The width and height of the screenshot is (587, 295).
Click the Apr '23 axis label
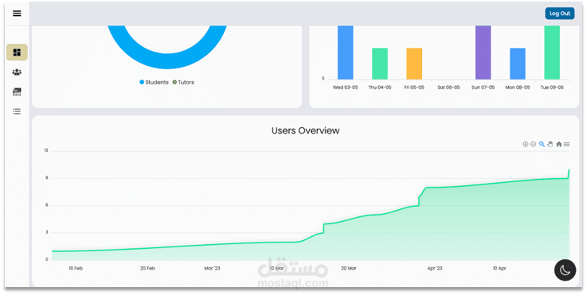435,269
